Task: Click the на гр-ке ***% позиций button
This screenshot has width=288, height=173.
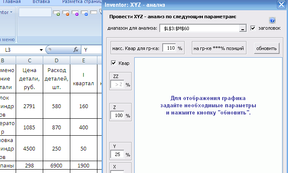Action: pyautogui.click(x=219, y=48)
